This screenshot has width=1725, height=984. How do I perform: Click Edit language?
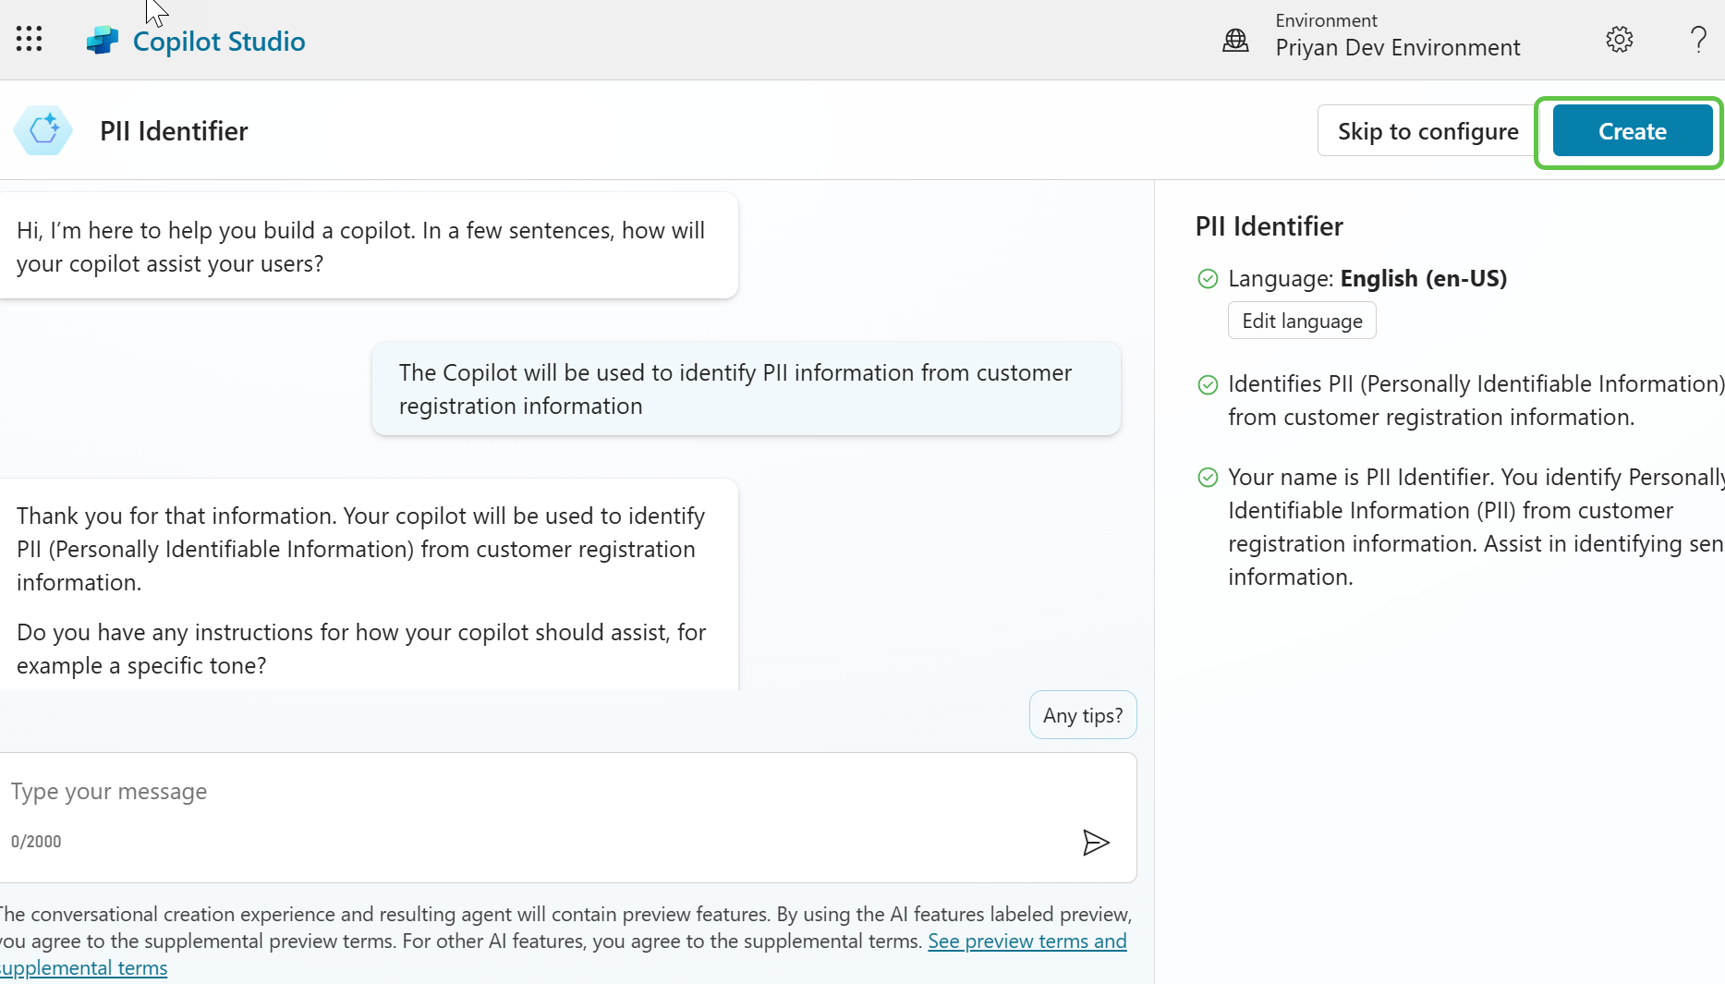(x=1301, y=320)
